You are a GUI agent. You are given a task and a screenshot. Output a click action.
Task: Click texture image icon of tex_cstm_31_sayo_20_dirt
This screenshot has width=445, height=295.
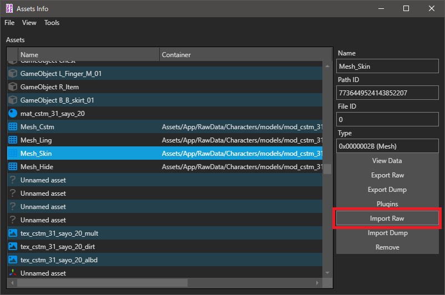[13, 247]
